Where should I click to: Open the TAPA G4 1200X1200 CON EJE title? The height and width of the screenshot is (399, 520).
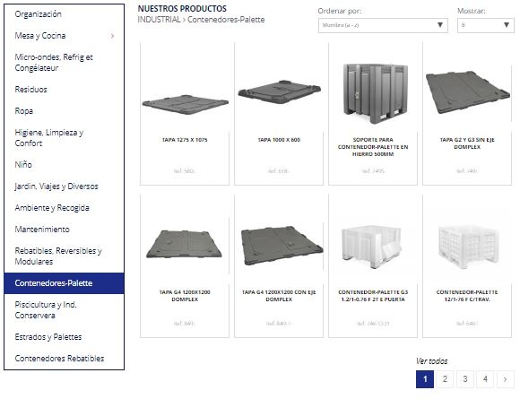pyautogui.click(x=279, y=296)
